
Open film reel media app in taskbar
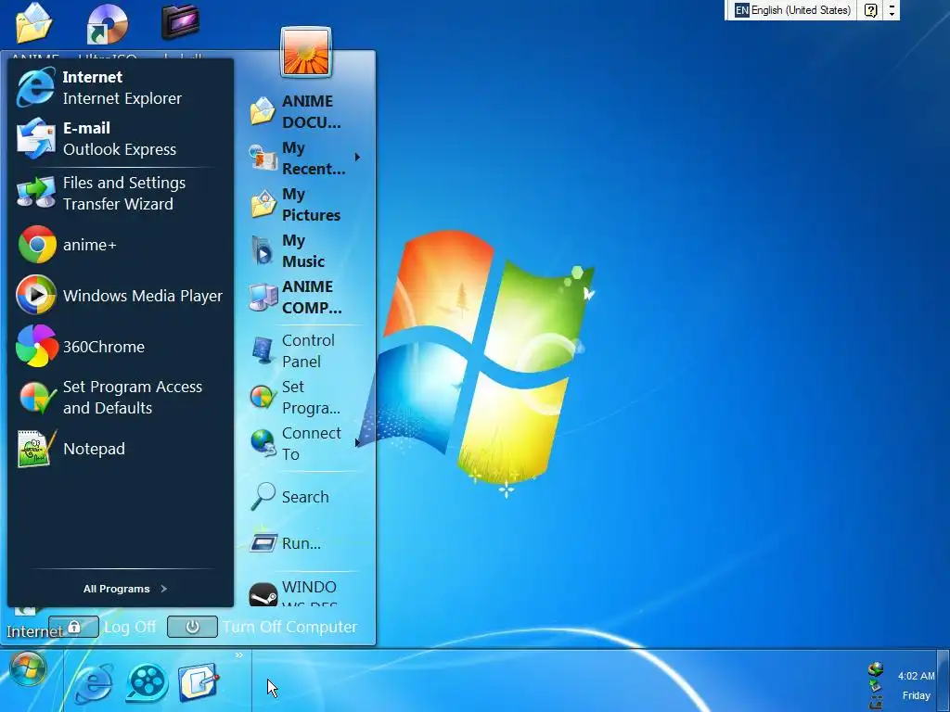(147, 683)
